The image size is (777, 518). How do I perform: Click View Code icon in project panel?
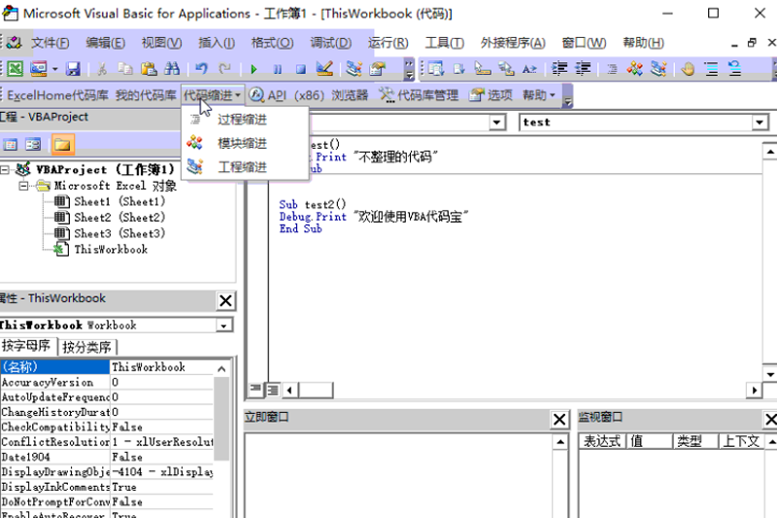(10, 145)
